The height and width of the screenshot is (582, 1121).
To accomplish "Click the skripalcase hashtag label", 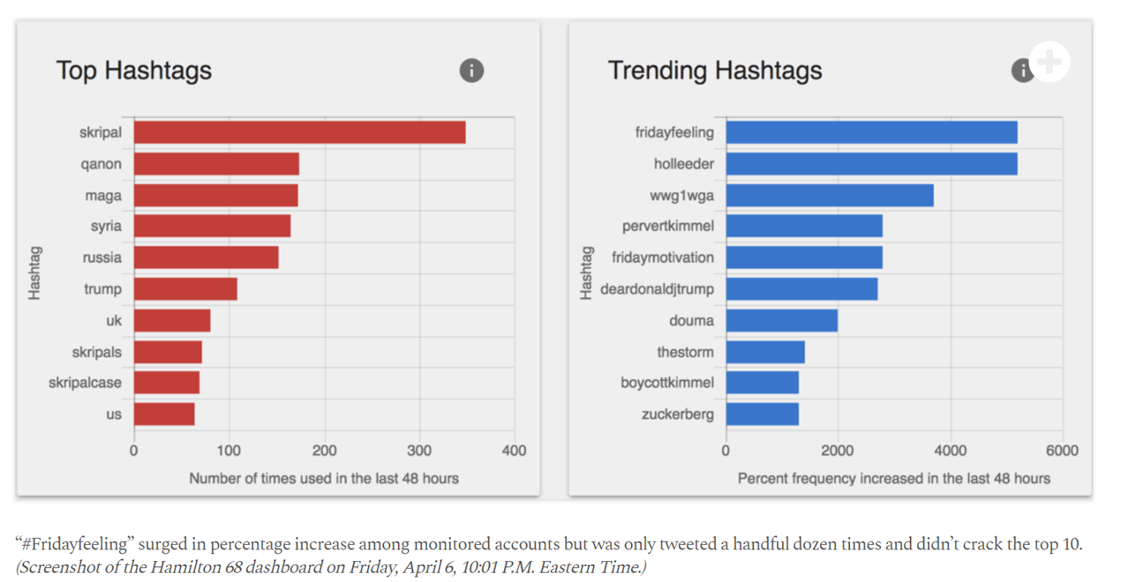I will click(85, 383).
